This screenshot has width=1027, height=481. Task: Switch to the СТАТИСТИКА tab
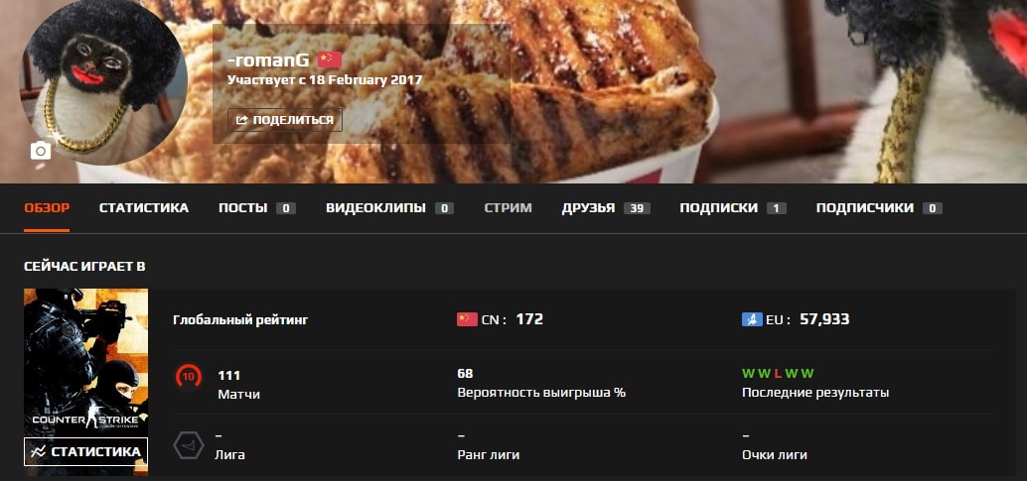point(143,208)
